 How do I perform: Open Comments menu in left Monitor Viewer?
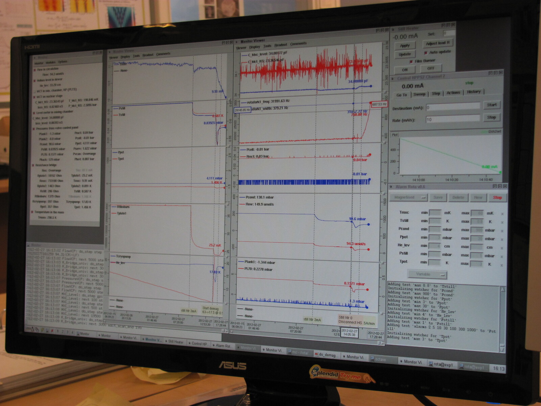(163, 54)
